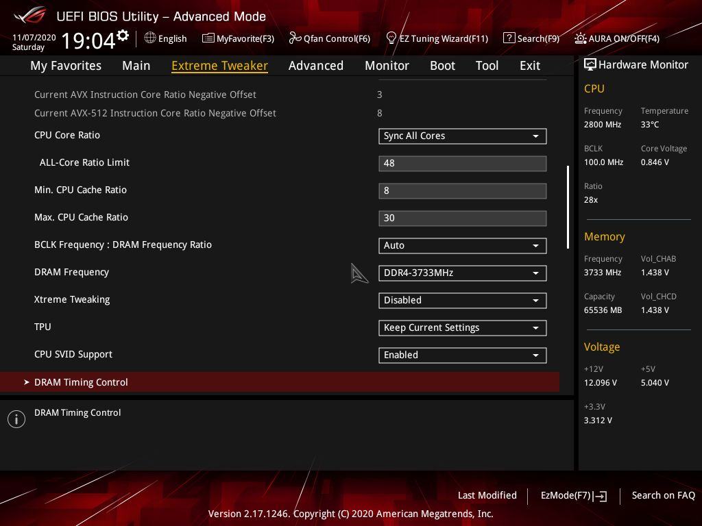This screenshot has width=702, height=526.
Task: Click the 65536 MB capacity value
Action: (603, 310)
